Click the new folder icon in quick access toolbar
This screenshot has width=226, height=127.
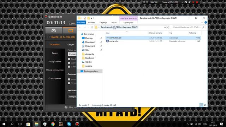(x=88, y=18)
